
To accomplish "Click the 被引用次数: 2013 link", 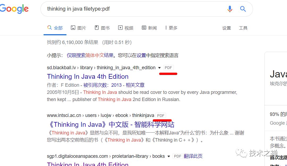I will tap(103, 85).
